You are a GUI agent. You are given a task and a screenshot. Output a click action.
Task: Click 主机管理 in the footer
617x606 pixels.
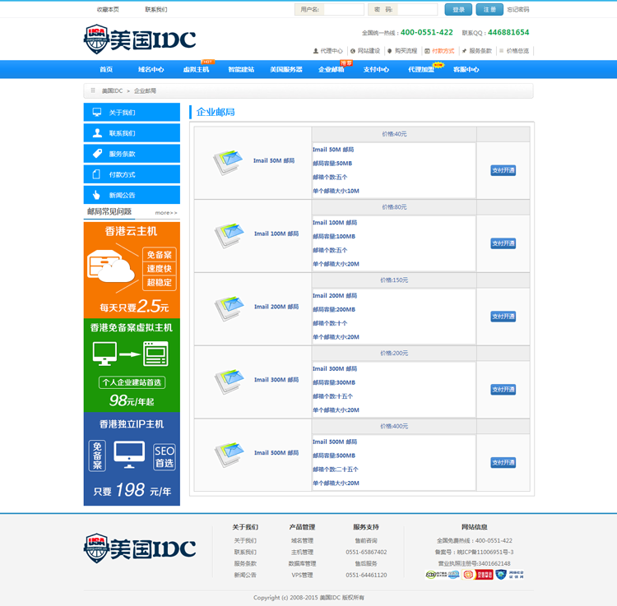pyautogui.click(x=302, y=552)
